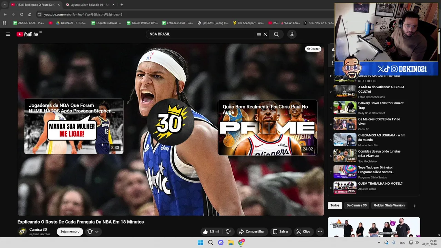Open suggested video about Stephen Curry

pos(74,126)
